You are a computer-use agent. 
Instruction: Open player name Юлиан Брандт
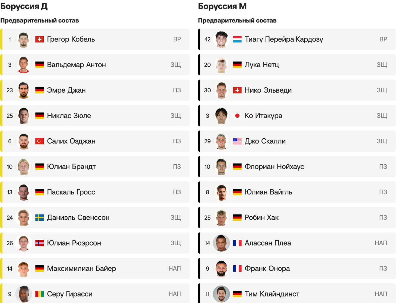71,167
